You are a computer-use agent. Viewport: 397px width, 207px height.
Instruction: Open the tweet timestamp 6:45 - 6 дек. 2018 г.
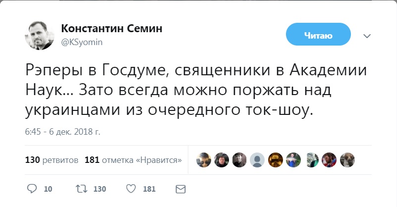point(62,132)
